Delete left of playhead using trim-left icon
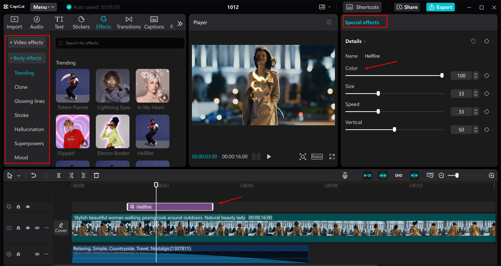 (x=71, y=176)
